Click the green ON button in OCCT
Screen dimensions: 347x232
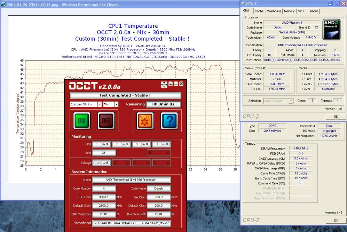82,121
